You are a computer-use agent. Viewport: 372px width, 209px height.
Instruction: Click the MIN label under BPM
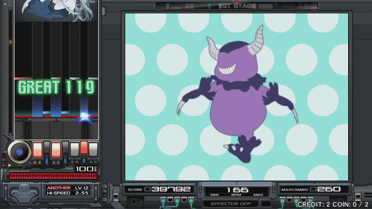tap(214, 195)
